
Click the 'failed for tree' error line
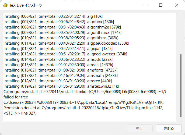pos(16,97)
